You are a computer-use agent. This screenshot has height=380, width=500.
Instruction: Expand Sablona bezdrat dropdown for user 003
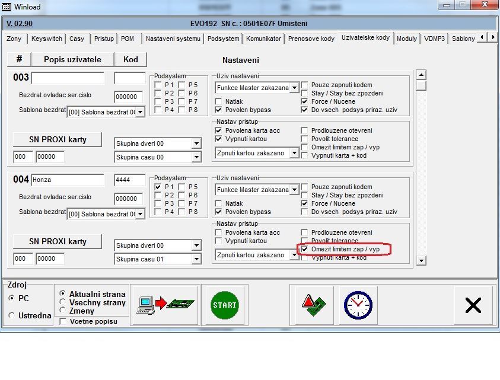(140, 111)
